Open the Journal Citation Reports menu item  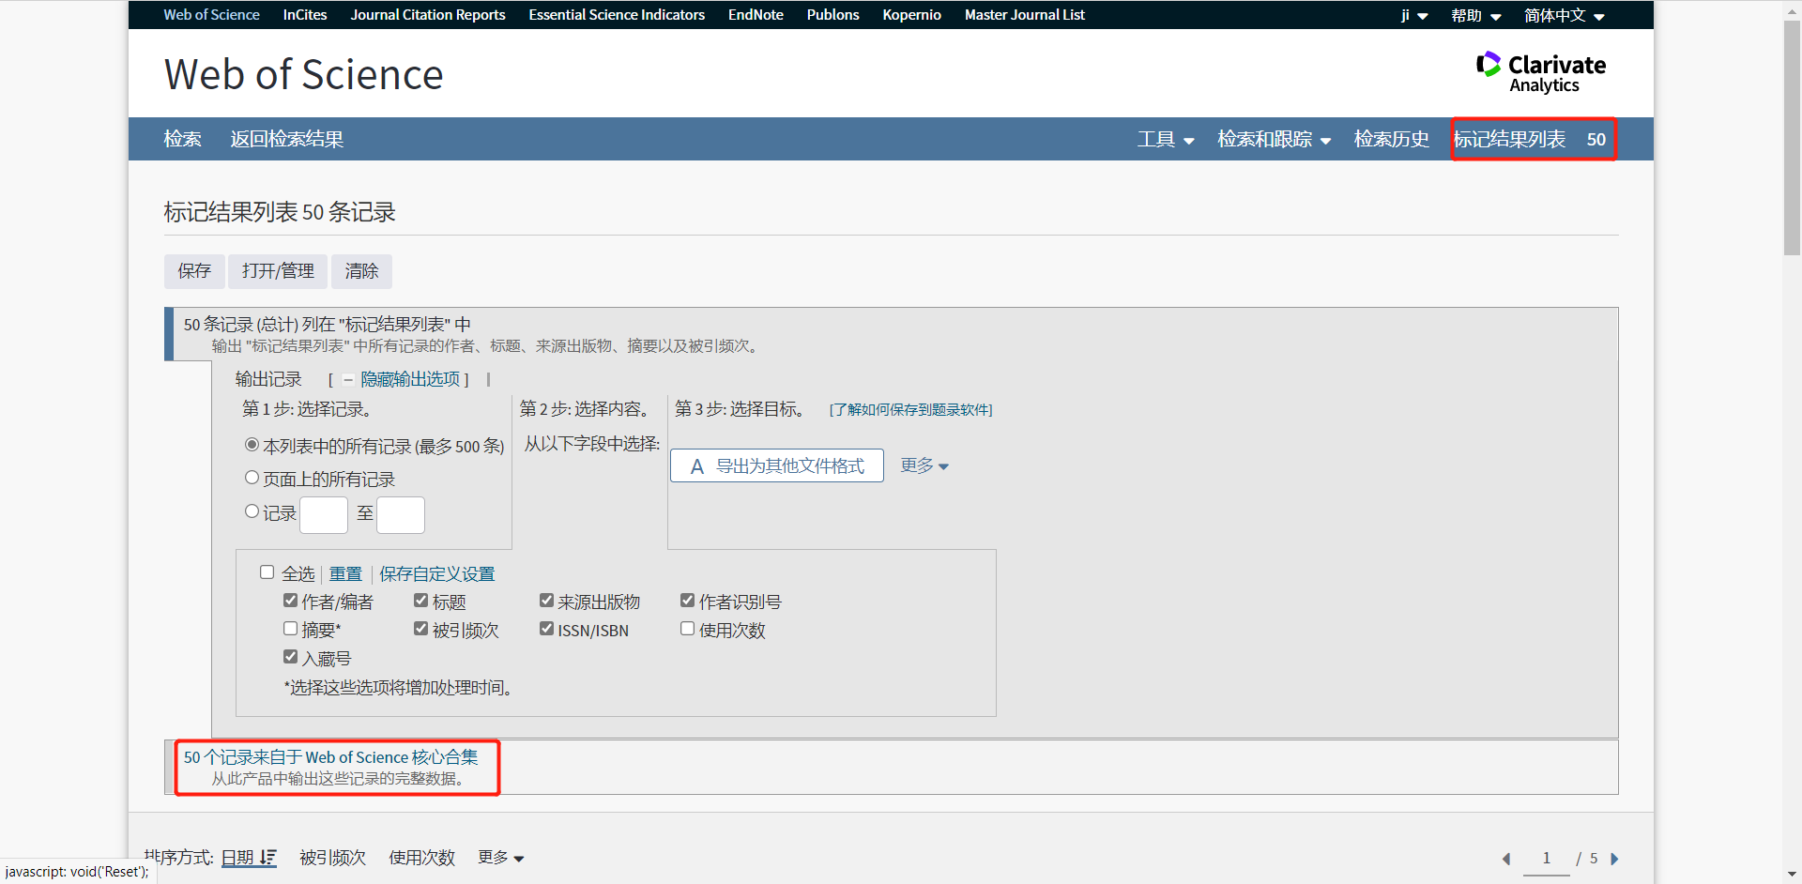point(427,14)
